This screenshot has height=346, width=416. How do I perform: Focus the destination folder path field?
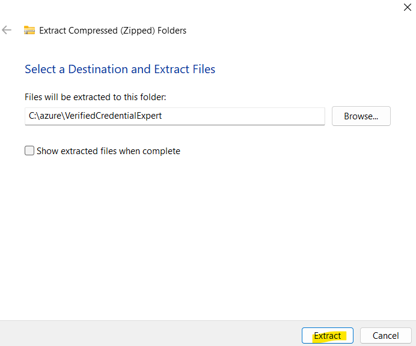pos(175,116)
